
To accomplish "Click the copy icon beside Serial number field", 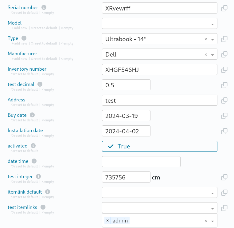I will click(224, 8).
